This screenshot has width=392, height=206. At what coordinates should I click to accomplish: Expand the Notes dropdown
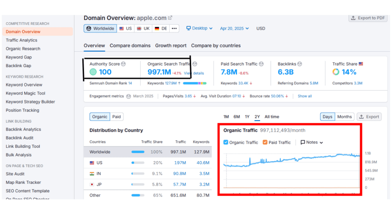click(312, 142)
